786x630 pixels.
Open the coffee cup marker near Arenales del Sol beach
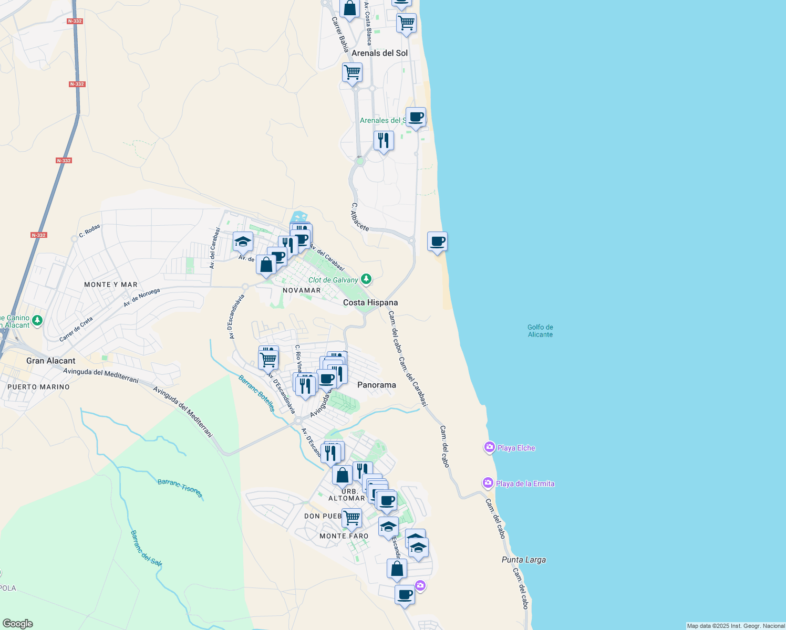[416, 118]
